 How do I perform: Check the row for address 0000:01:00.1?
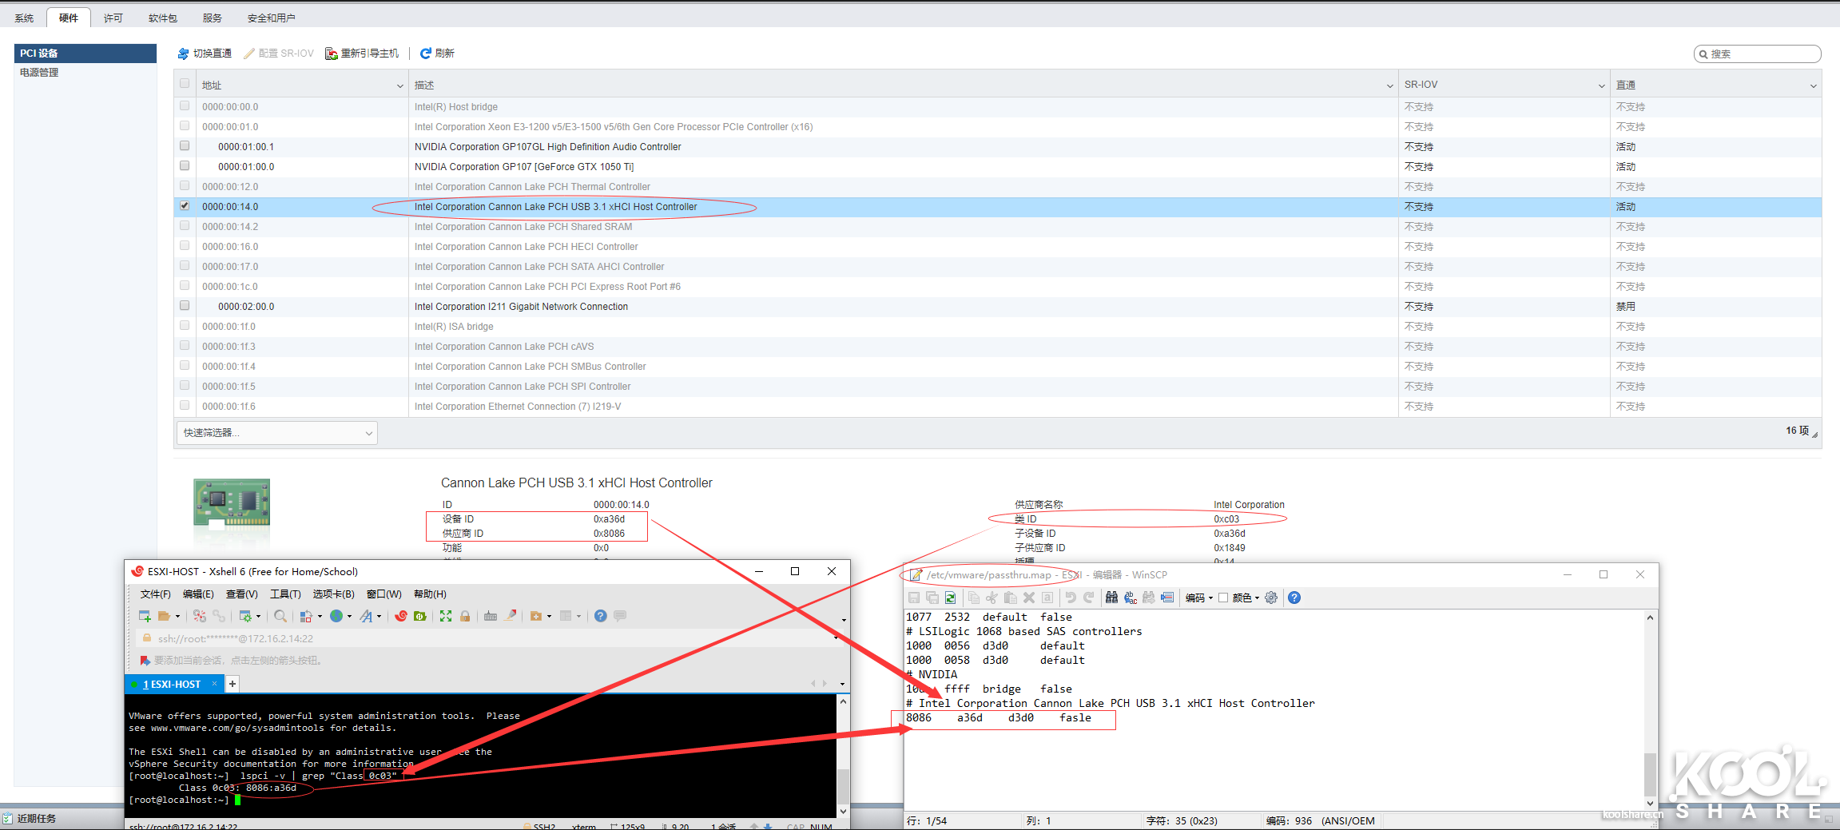click(x=185, y=145)
